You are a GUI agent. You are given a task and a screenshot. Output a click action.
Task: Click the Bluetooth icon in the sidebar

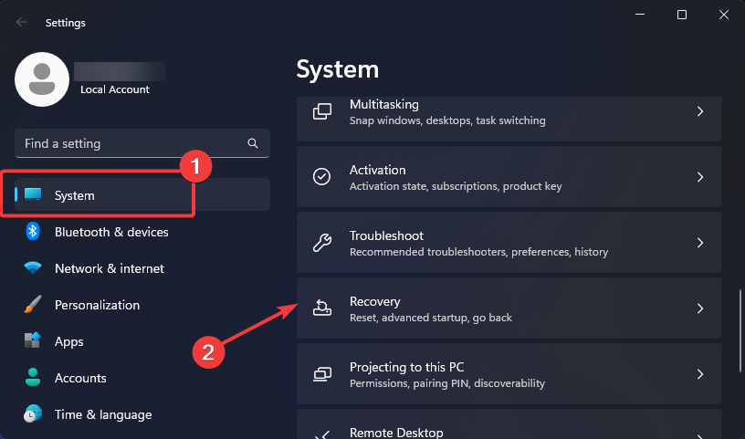point(32,232)
